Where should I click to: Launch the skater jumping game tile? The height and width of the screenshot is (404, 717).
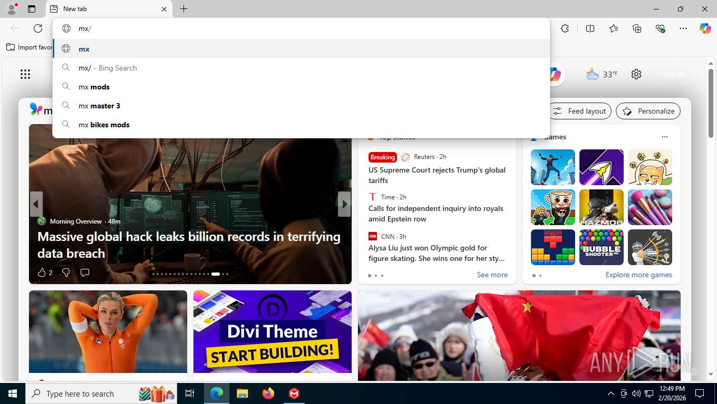point(553,167)
